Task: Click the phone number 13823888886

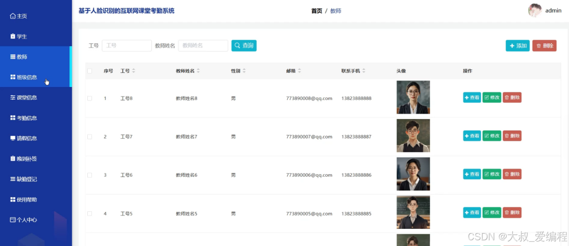Action: (357, 175)
